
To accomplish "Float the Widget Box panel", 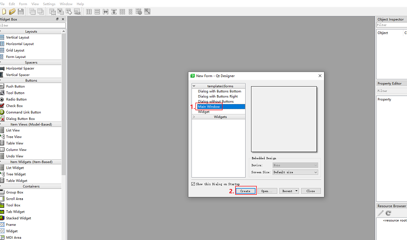I will tap(57, 19).
